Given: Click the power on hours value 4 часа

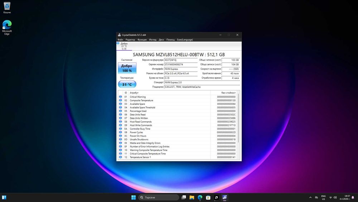Looking at the screenshot, I should pyautogui.click(x=231, y=78).
